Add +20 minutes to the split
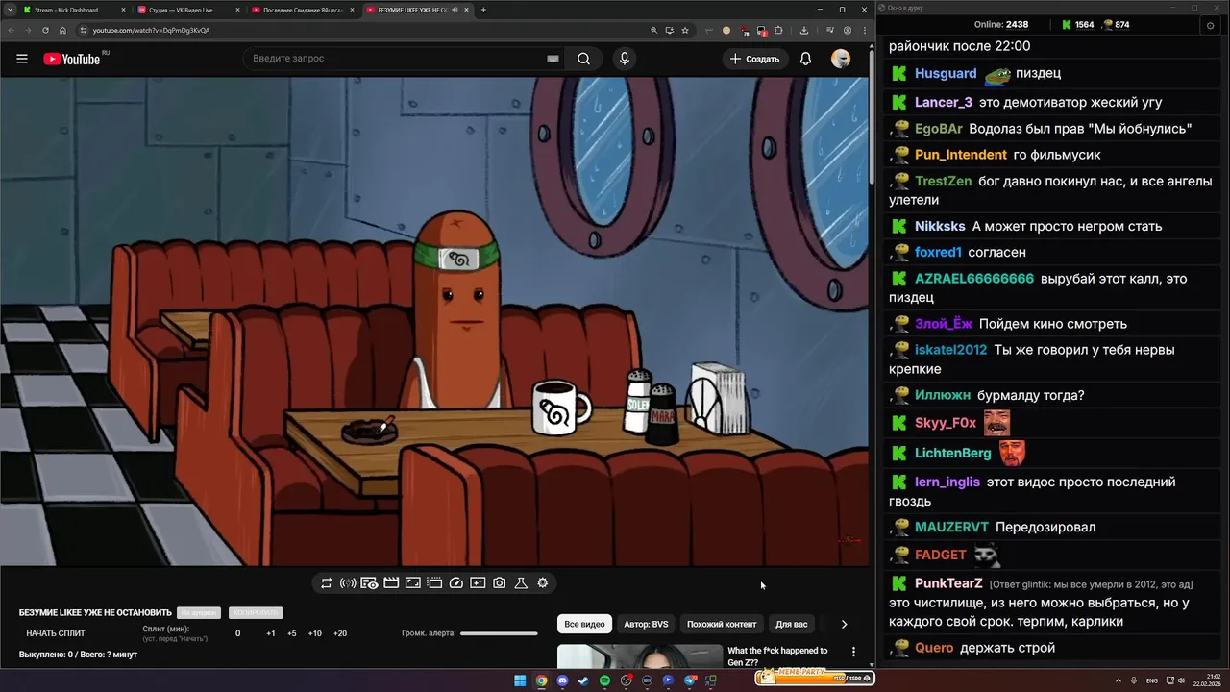 pos(340,633)
